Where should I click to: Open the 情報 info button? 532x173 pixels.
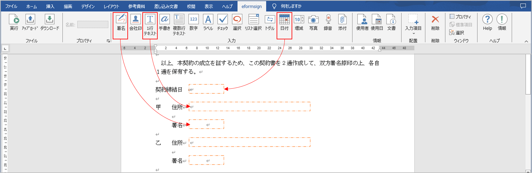coord(502,22)
